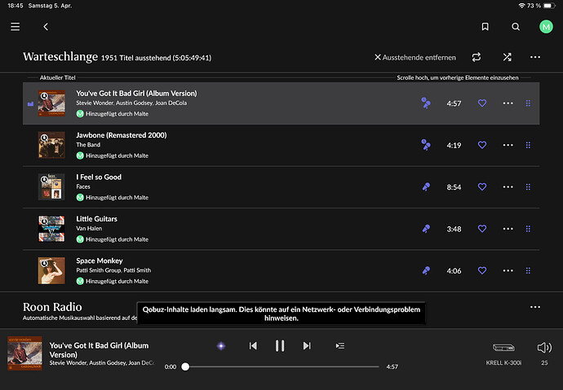The image size is (563, 390).
Task: Pause playback
Action: point(280,346)
